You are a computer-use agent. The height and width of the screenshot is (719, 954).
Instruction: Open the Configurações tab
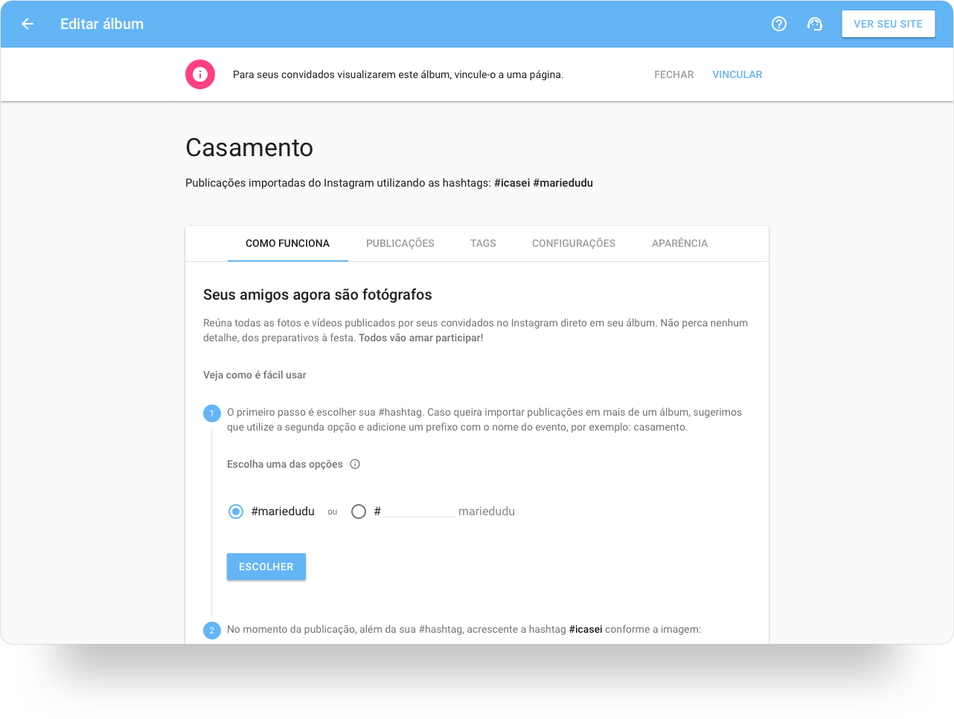(574, 243)
